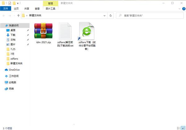Screen dimensions: 186x130
Task: Click the Back navigation arrow
Action: tap(4, 15)
